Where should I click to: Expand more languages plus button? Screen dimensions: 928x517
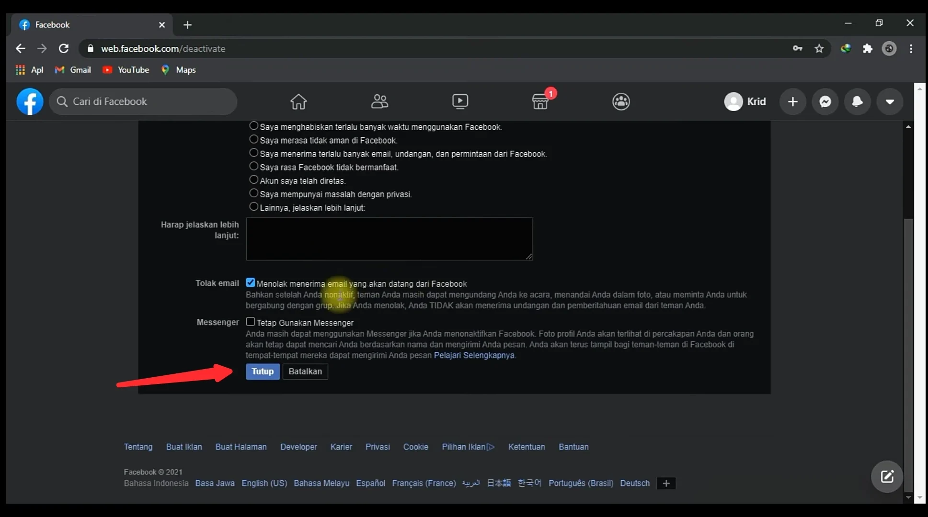tap(666, 483)
